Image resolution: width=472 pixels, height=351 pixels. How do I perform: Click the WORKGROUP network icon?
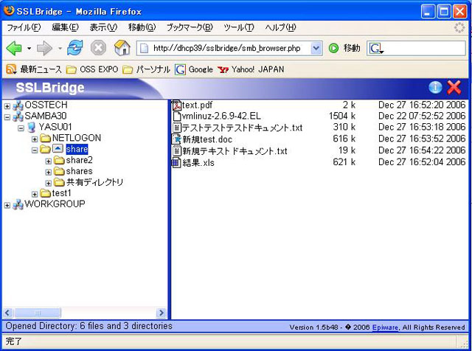18,205
